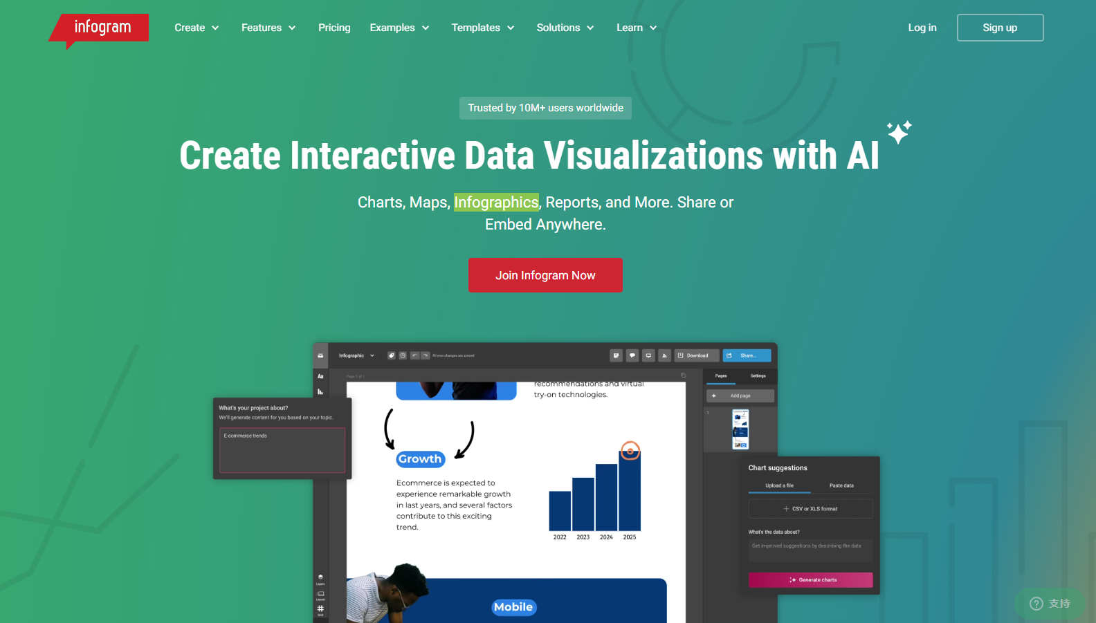Click the orange marker on the 2025 bar
This screenshot has height=623, width=1096.
(x=630, y=451)
